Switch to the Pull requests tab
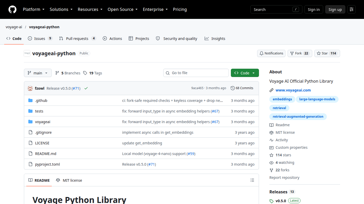Image resolution: width=364 pixels, height=204 pixels. (x=77, y=39)
